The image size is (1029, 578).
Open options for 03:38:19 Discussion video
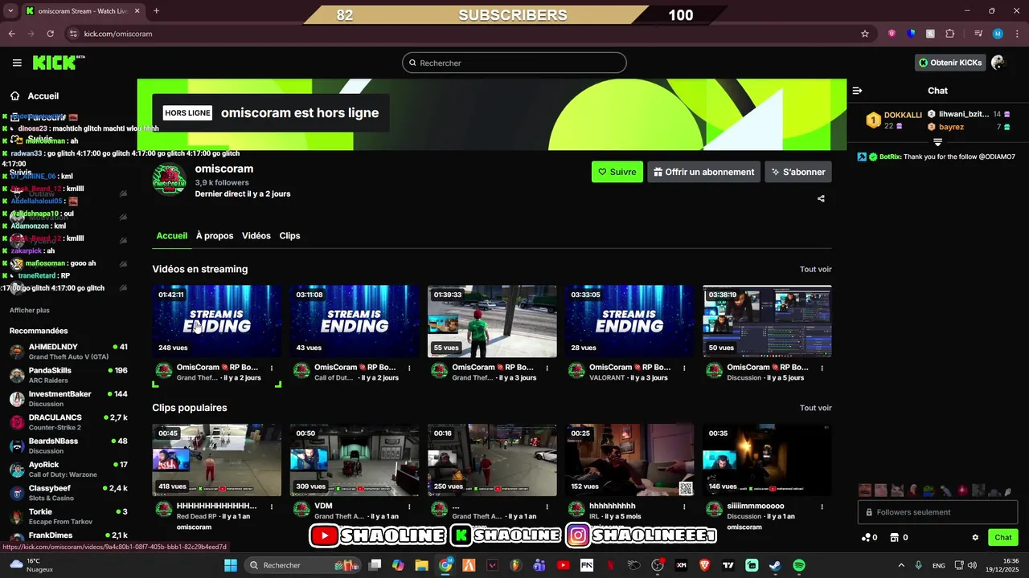822,368
